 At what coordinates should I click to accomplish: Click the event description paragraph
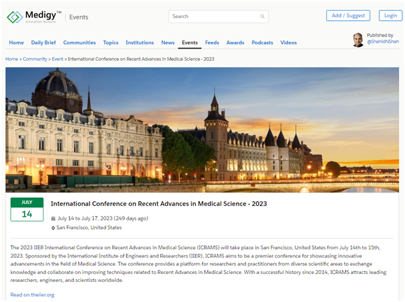tap(198, 264)
